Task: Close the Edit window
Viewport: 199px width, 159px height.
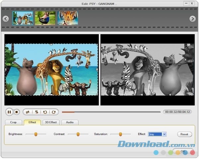Action: coord(192,3)
